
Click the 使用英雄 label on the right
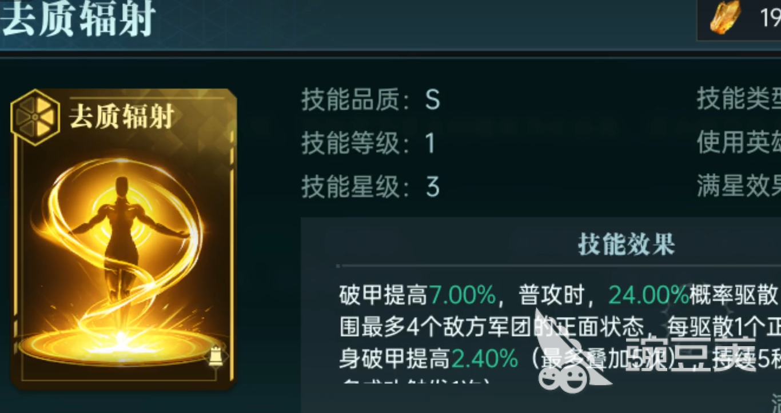[x=739, y=143]
